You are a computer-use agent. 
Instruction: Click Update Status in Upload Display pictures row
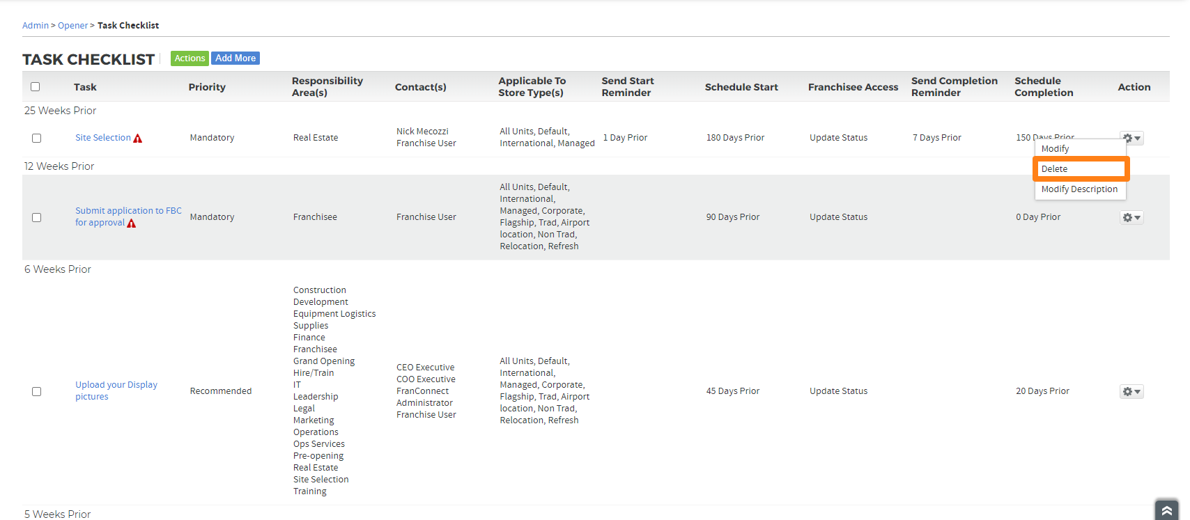click(839, 391)
